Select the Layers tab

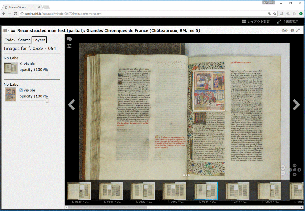tap(39, 40)
